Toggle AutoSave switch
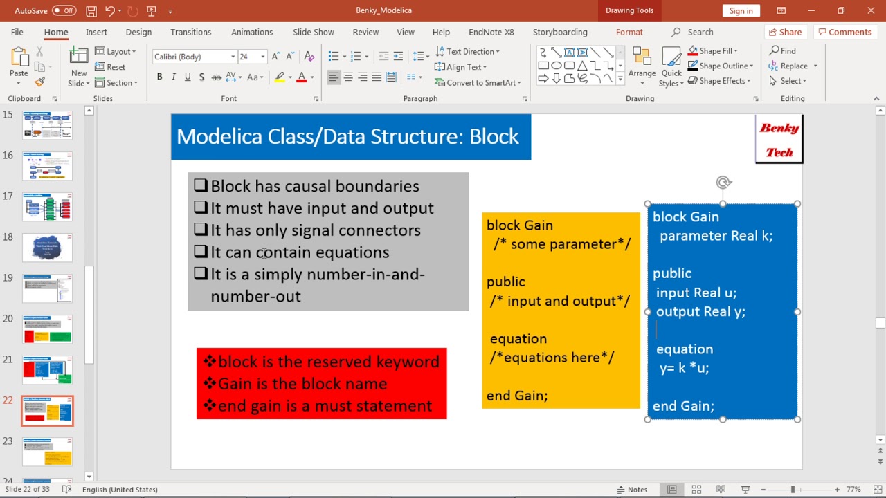The width and height of the screenshot is (886, 498). coord(64,10)
